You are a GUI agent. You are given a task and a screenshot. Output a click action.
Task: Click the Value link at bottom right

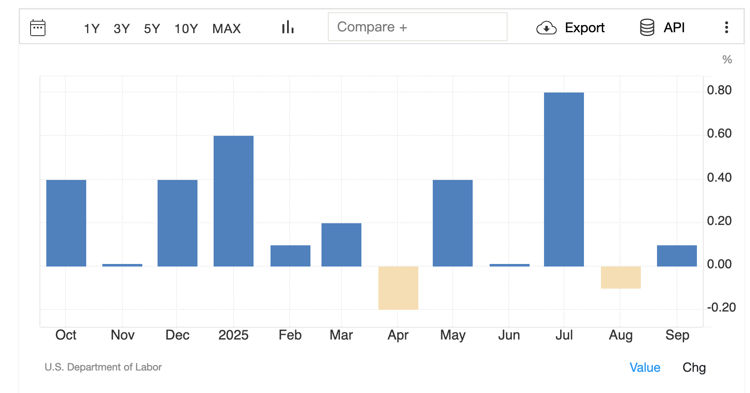(645, 368)
